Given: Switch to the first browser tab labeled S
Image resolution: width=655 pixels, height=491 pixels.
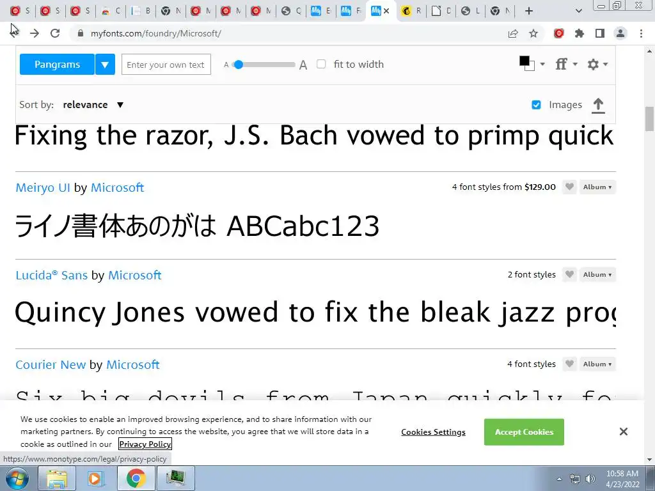Looking at the screenshot, I should pyautogui.click(x=20, y=11).
